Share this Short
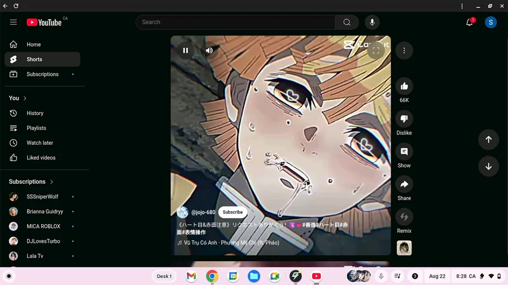The height and width of the screenshot is (285, 508). pos(404,184)
